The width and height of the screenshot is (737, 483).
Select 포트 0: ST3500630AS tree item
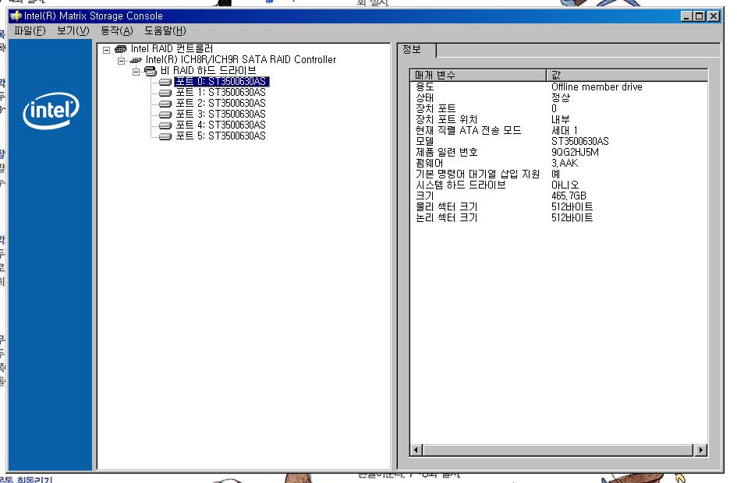(221, 82)
